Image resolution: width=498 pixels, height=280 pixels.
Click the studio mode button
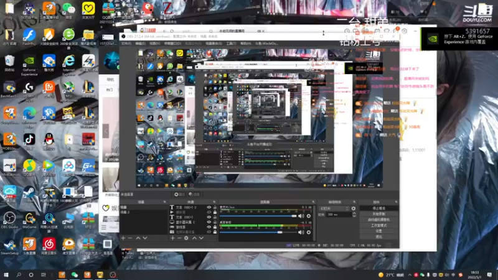pos(378,225)
